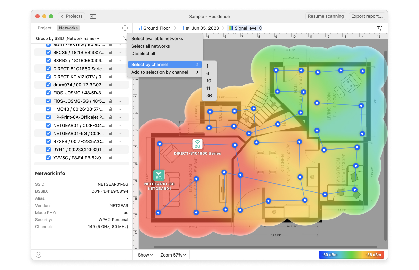Select the NETGEAR01 / C0:FF:D4 network row

pyautogui.click(x=82, y=125)
